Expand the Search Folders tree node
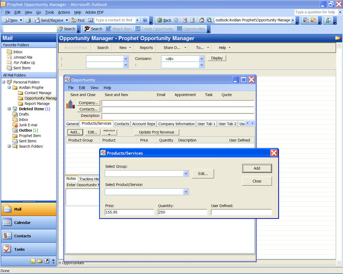The image size is (343, 274). point(9,146)
